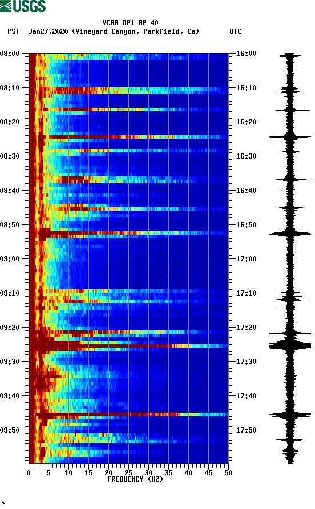Click the 09:50 PST time label
Viewport: 315px width, 509px height.
coord(10,430)
